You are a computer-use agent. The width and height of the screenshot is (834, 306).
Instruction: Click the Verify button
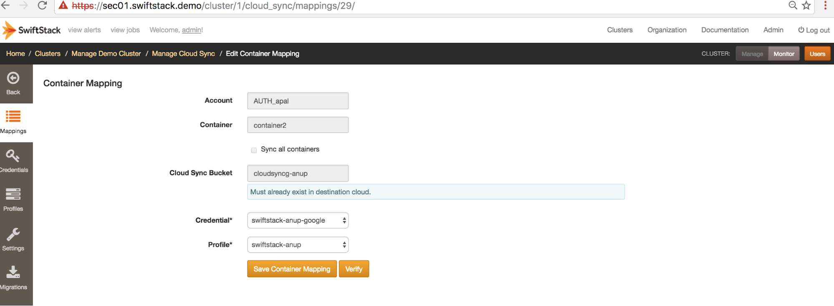pos(354,269)
